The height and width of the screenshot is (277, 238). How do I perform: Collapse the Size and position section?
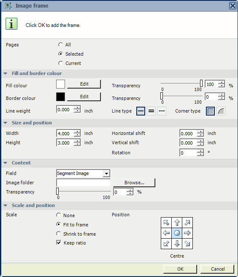pyautogui.click(x=5, y=123)
